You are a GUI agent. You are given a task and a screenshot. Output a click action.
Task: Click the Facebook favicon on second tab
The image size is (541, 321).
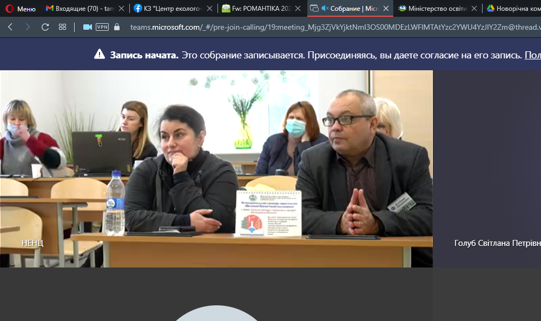pos(137,8)
